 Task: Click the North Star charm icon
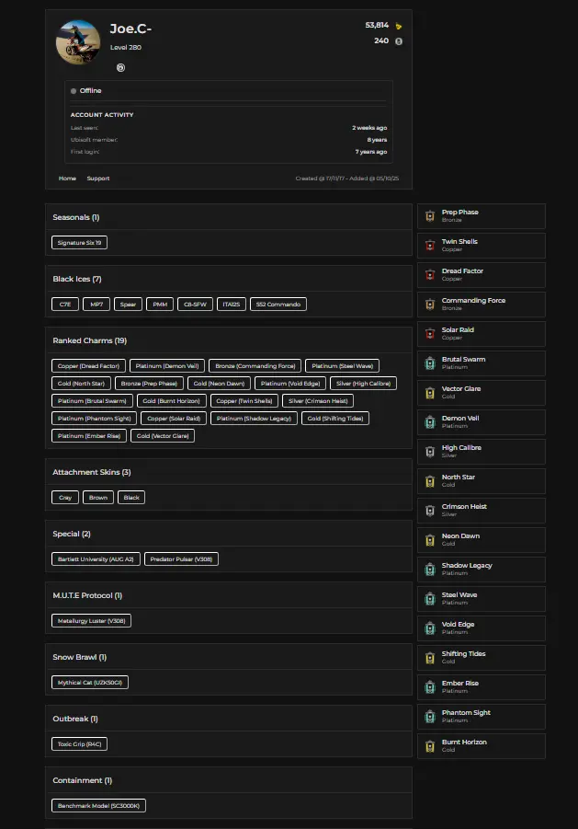[x=430, y=481]
